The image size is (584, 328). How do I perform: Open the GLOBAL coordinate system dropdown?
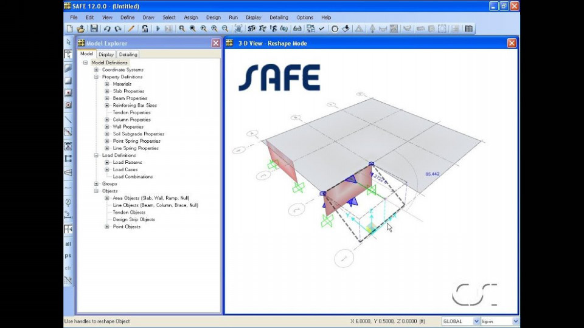(476, 321)
